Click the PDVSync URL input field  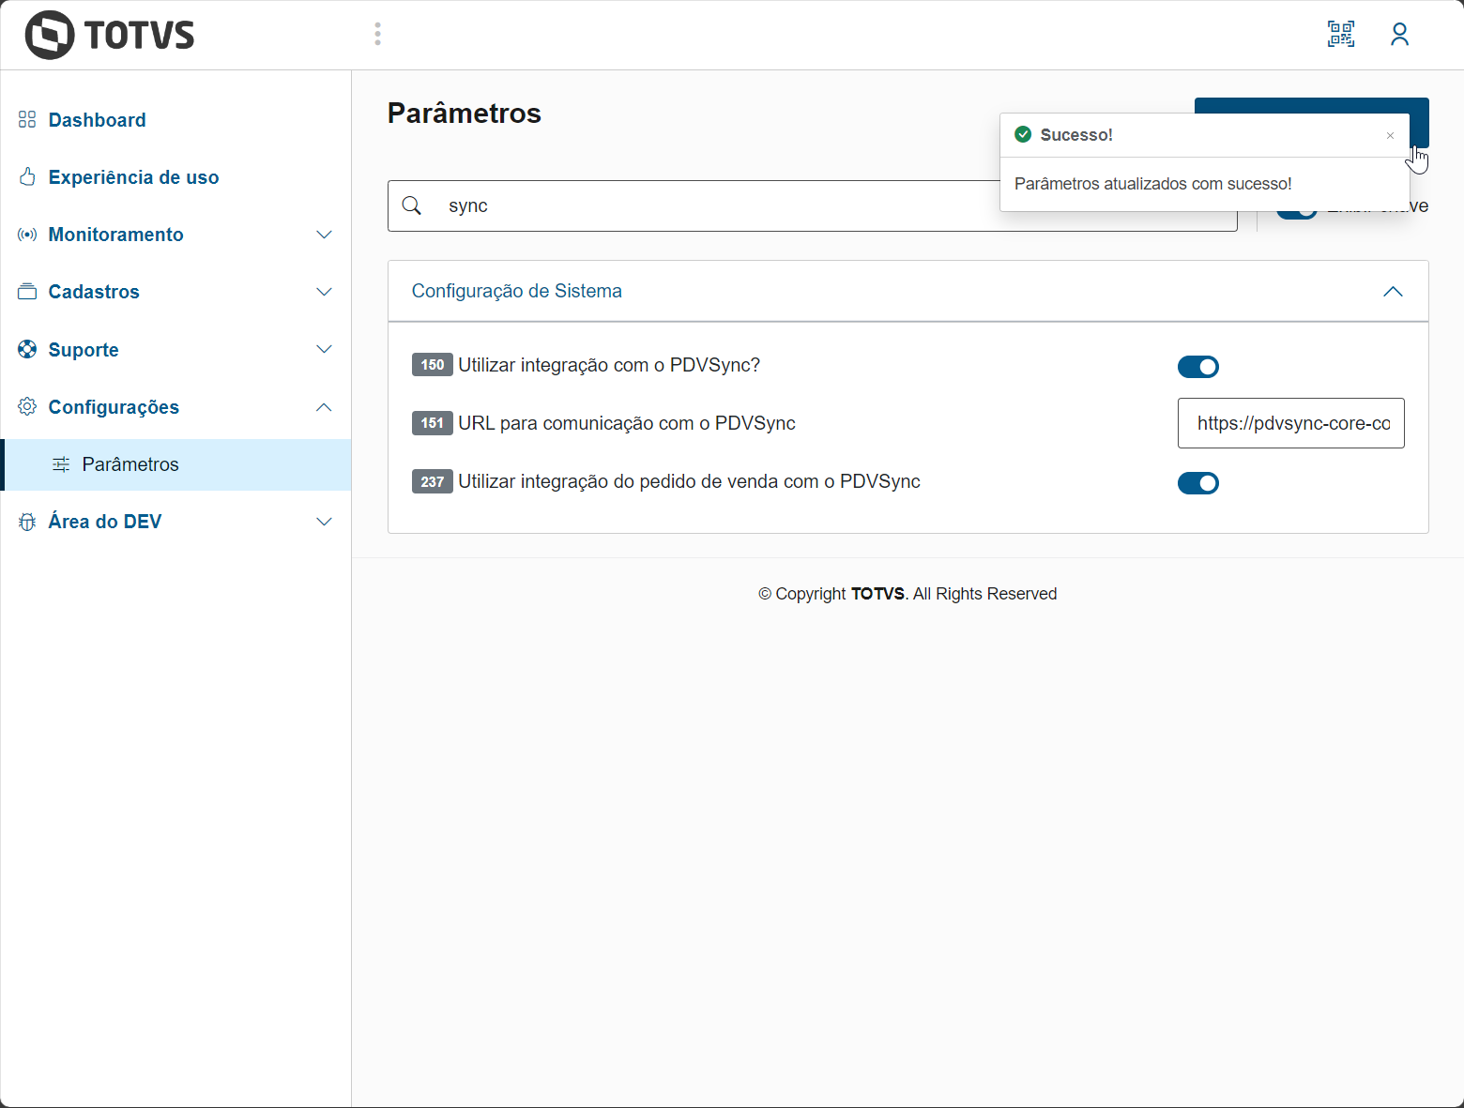click(x=1290, y=423)
